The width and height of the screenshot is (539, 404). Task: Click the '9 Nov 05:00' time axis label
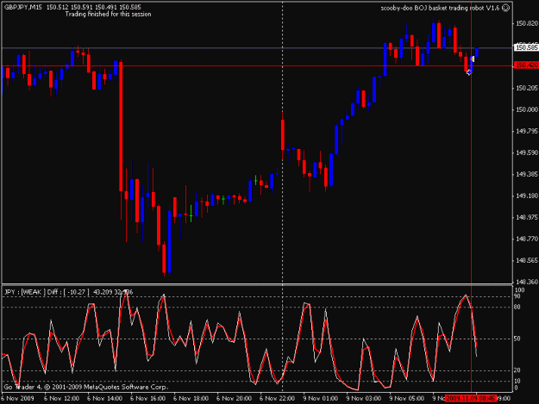(407, 399)
